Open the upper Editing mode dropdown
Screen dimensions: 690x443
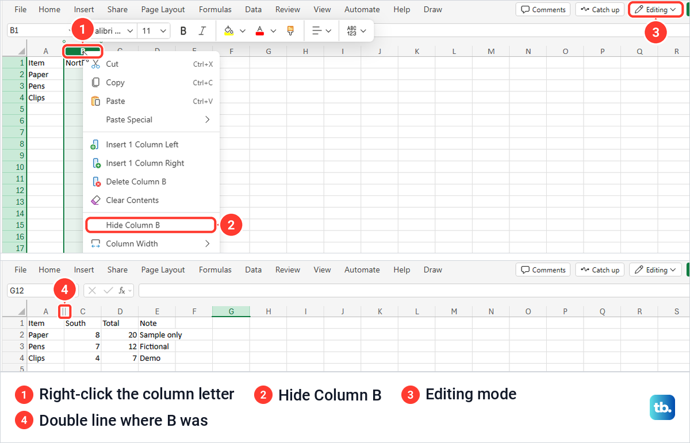click(x=672, y=10)
